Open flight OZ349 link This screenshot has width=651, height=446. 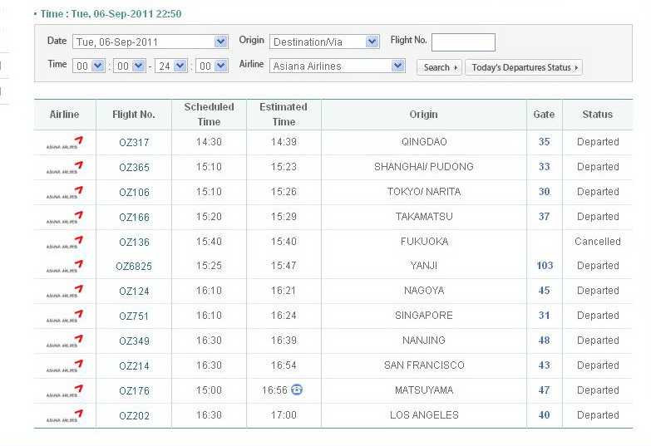[134, 341]
